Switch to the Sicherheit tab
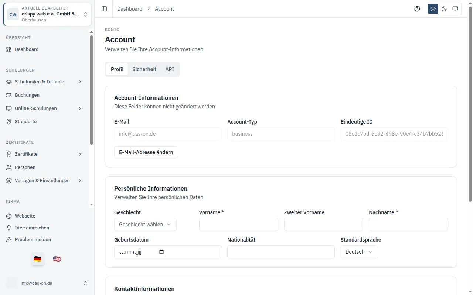Image resolution: width=473 pixels, height=295 pixels. point(144,69)
